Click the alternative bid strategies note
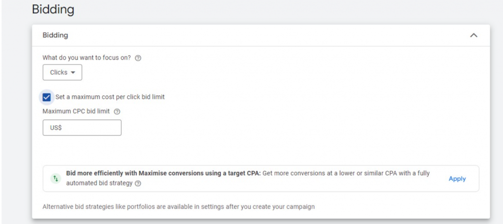Viewport: 503px width, 224px height. pos(178,207)
